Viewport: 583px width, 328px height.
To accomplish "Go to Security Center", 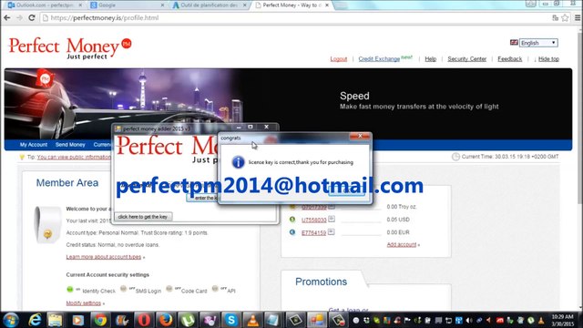I will pos(467,58).
